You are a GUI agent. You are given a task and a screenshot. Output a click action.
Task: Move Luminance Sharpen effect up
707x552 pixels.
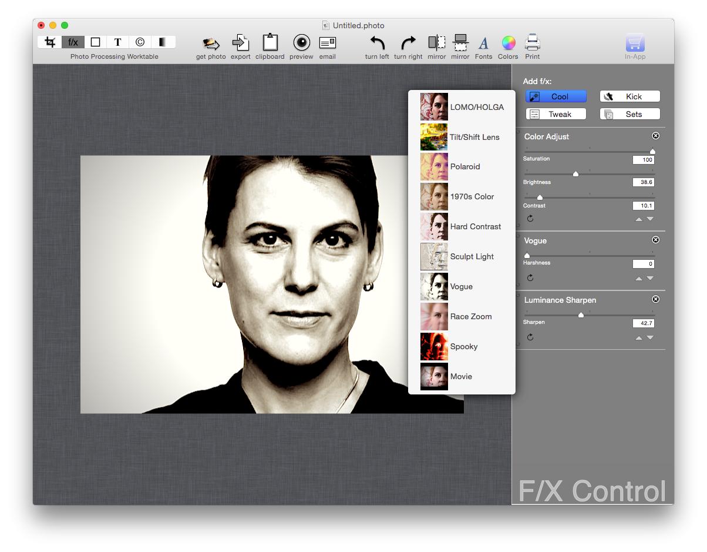click(x=639, y=338)
